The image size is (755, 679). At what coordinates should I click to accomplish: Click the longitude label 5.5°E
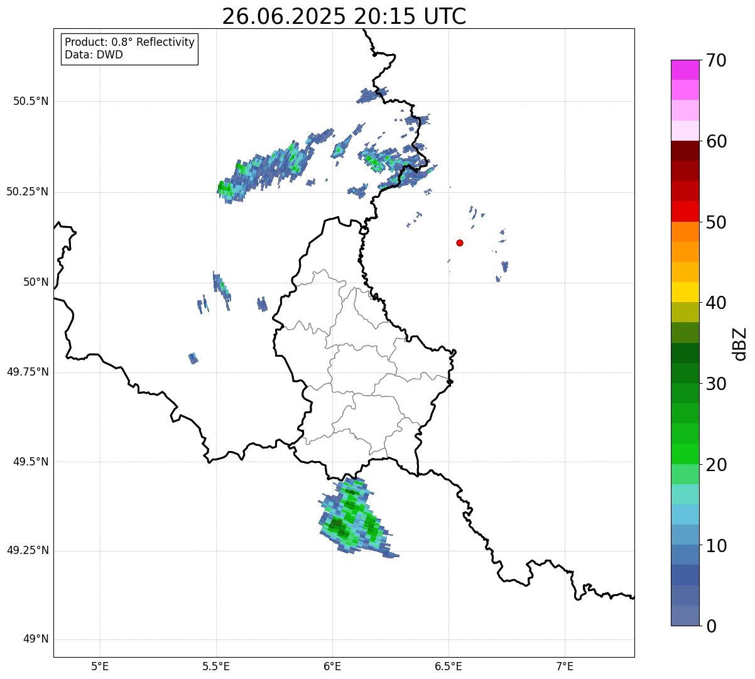pos(217,666)
